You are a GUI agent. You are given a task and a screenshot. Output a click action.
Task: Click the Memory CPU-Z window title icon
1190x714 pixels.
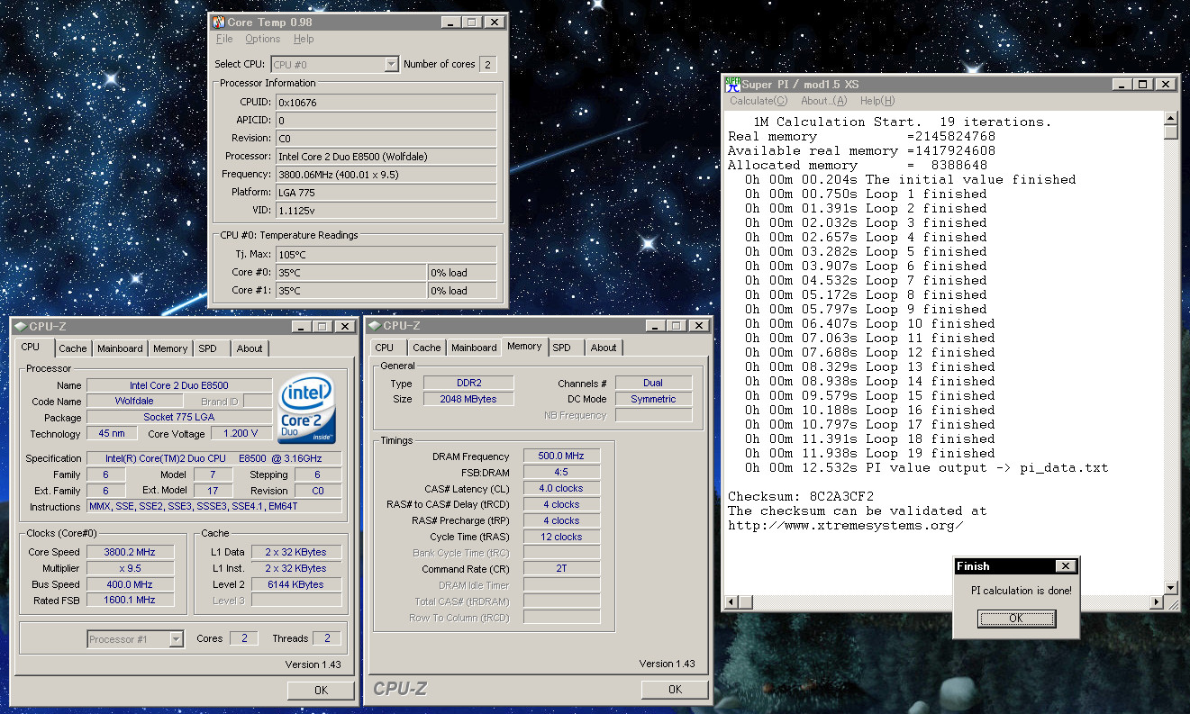point(374,326)
